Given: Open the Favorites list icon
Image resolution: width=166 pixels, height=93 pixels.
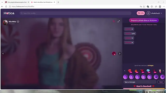Looking at the screenshot, I should [x=156, y=6].
